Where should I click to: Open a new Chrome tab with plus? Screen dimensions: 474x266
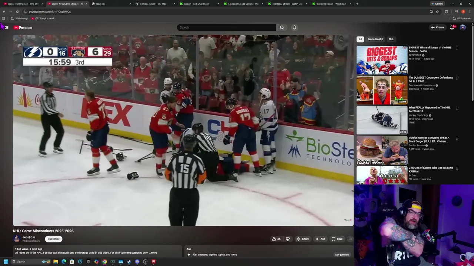[357, 4]
